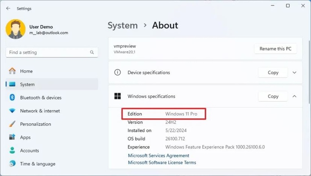Viewport: 311px width, 176px height.
Task: Copy the Windows specifications
Action: [x=273, y=96]
